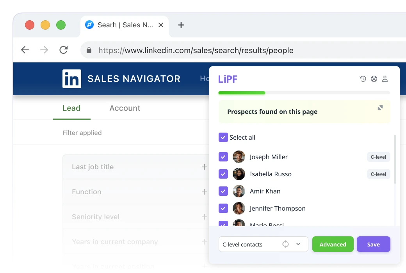
Task: Click the LinkedIn logo in the Sales Navigator header
Action: [72, 79]
